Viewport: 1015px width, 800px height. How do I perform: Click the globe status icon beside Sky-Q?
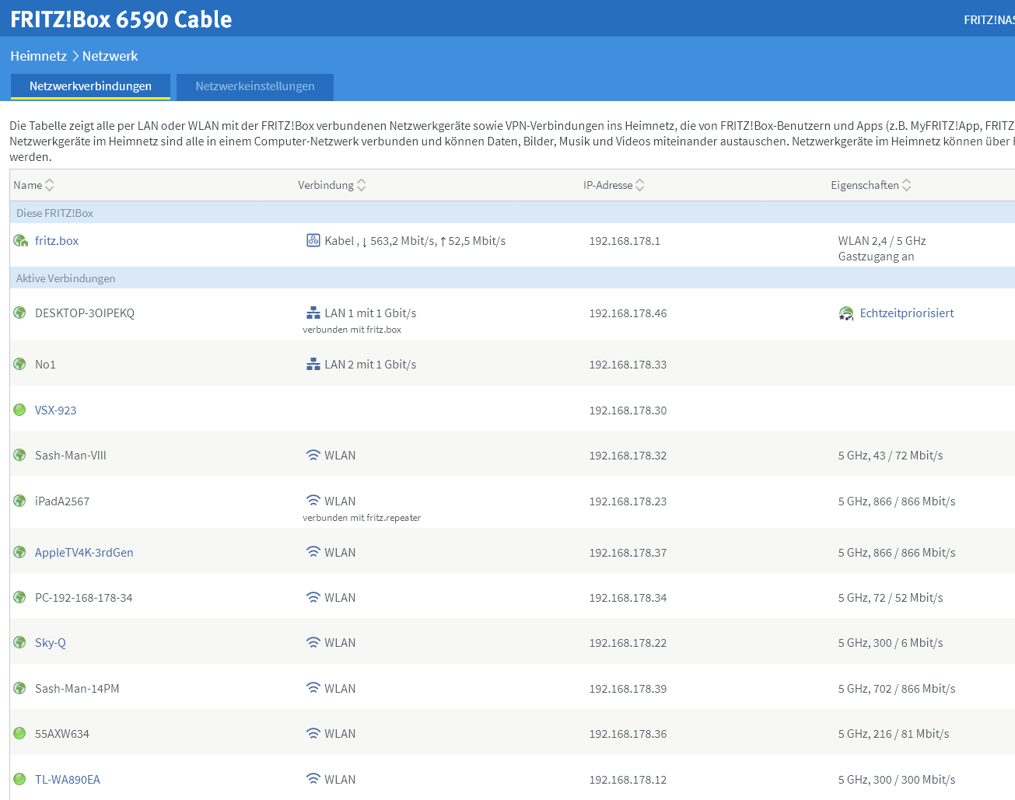point(20,642)
